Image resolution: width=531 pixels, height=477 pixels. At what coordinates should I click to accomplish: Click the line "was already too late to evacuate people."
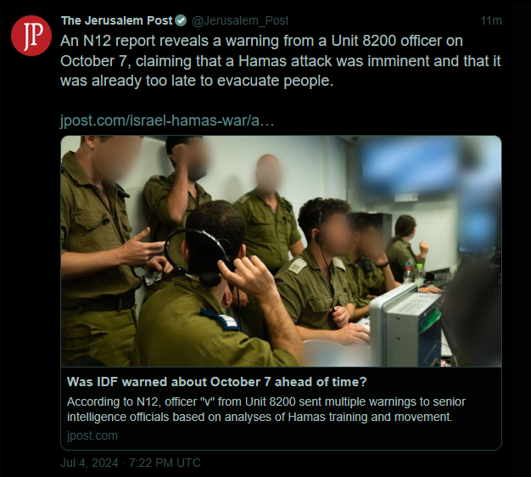[197, 81]
